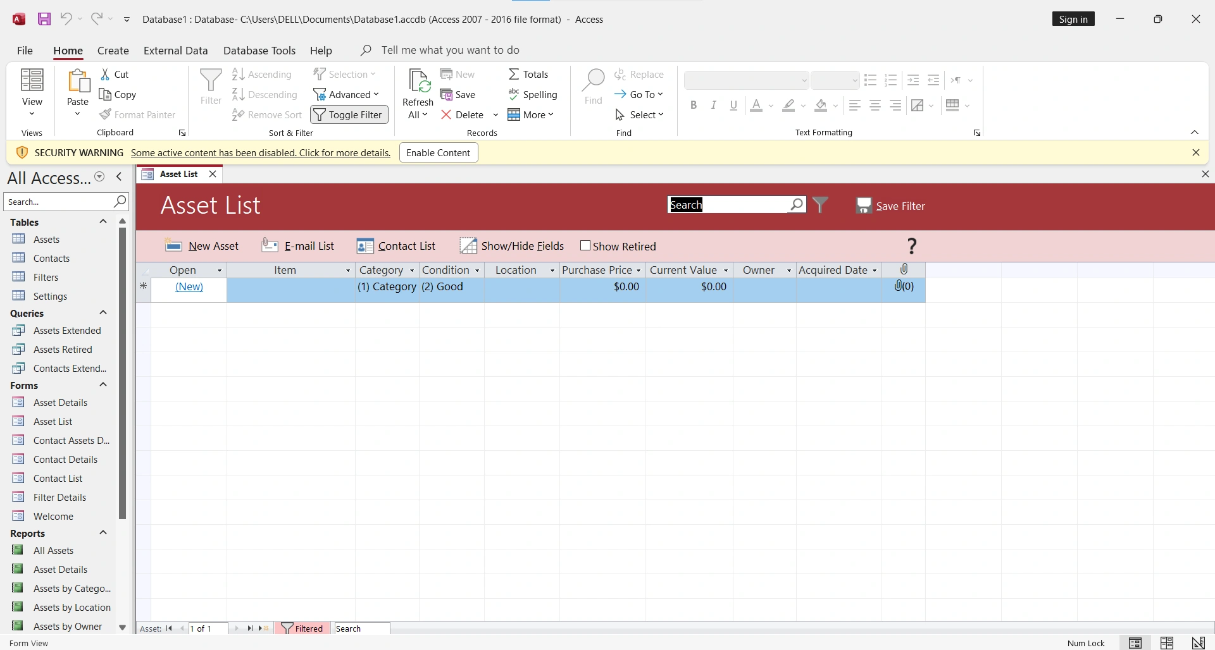Click the Spelling checker icon
Viewport: 1215px width, 650px height.
coord(513,94)
